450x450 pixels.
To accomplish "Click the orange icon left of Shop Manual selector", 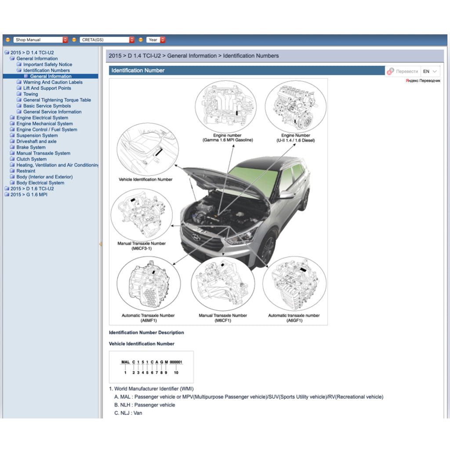I will [x=7, y=40].
